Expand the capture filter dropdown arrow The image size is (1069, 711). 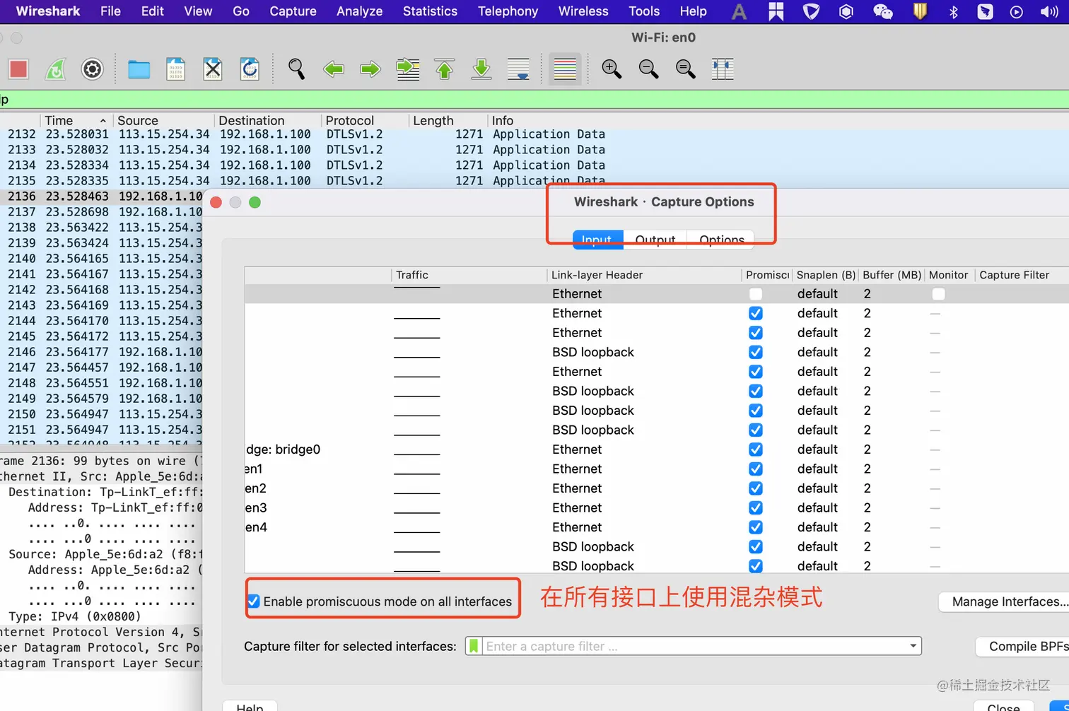[x=913, y=646]
